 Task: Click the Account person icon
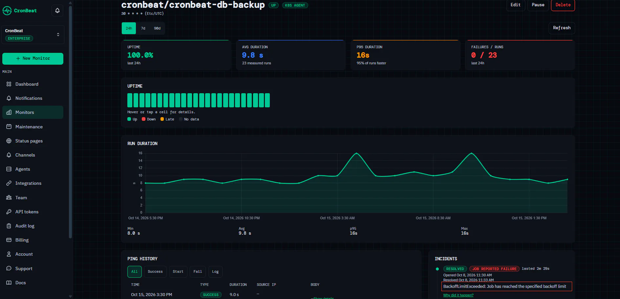tap(9, 254)
